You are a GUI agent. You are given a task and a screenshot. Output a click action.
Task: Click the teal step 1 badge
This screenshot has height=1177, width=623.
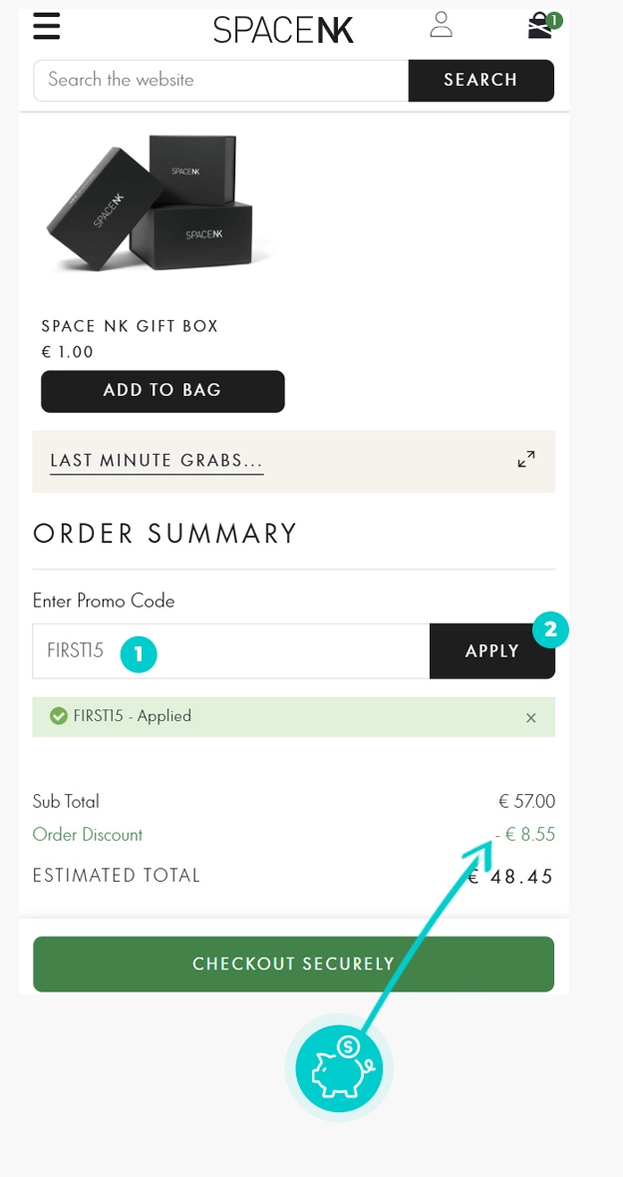[139, 653]
